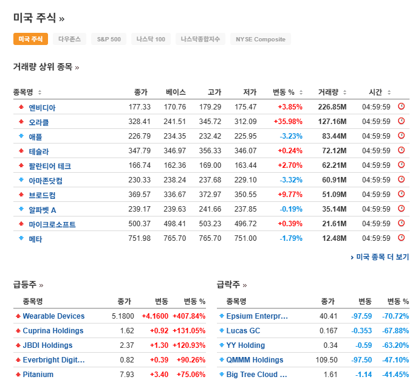Click the down arrow beside Epsium Enterprise

tap(222, 316)
